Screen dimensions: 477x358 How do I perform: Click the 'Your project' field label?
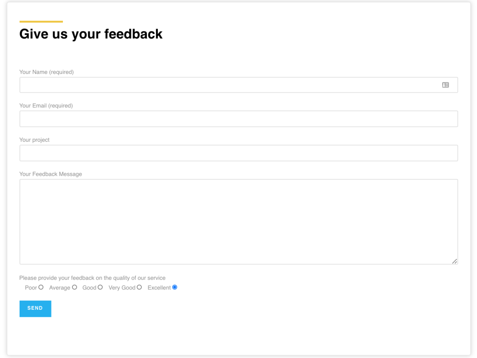(34, 139)
